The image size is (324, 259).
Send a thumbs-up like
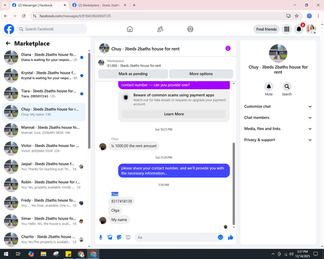[231, 238]
